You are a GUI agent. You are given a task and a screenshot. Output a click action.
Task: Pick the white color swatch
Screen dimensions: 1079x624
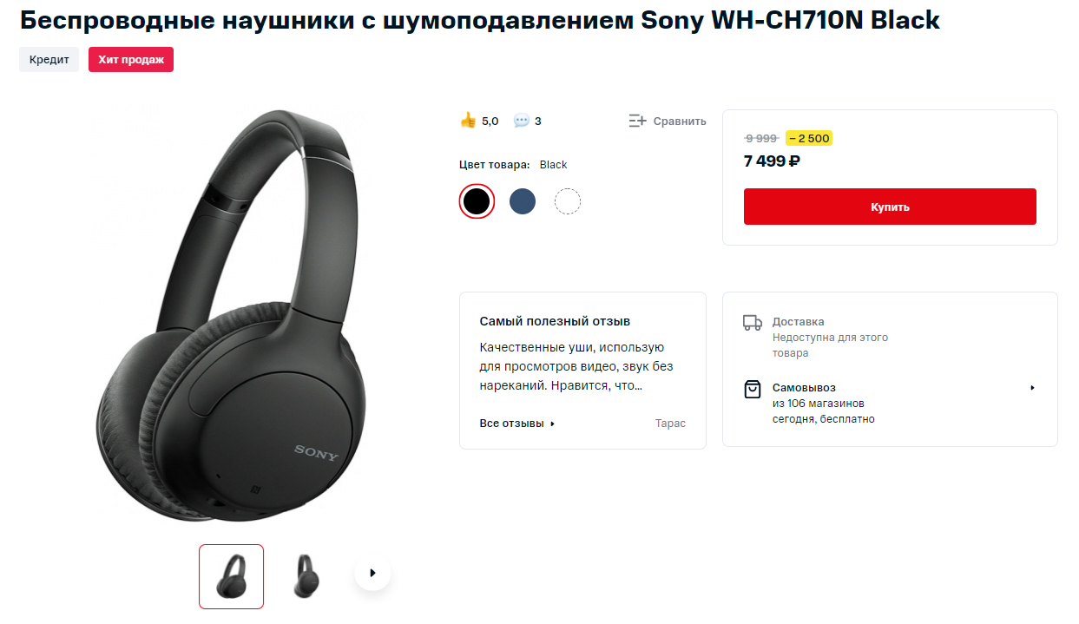567,201
